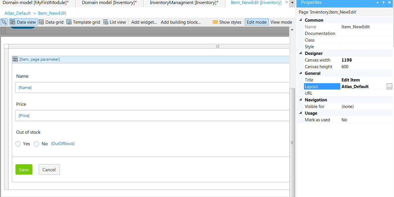Switch to View mode
The width and height of the screenshot is (394, 197).
coord(281,22)
